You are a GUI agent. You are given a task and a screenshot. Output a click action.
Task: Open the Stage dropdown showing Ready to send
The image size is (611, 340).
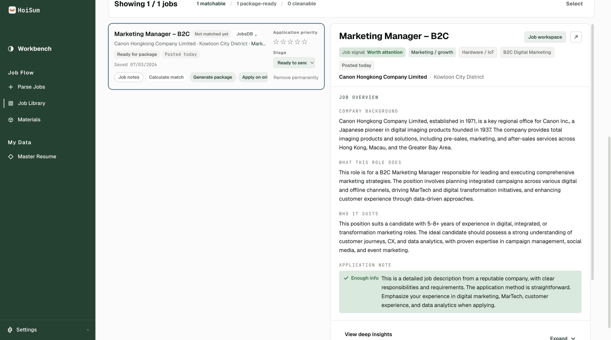point(294,63)
